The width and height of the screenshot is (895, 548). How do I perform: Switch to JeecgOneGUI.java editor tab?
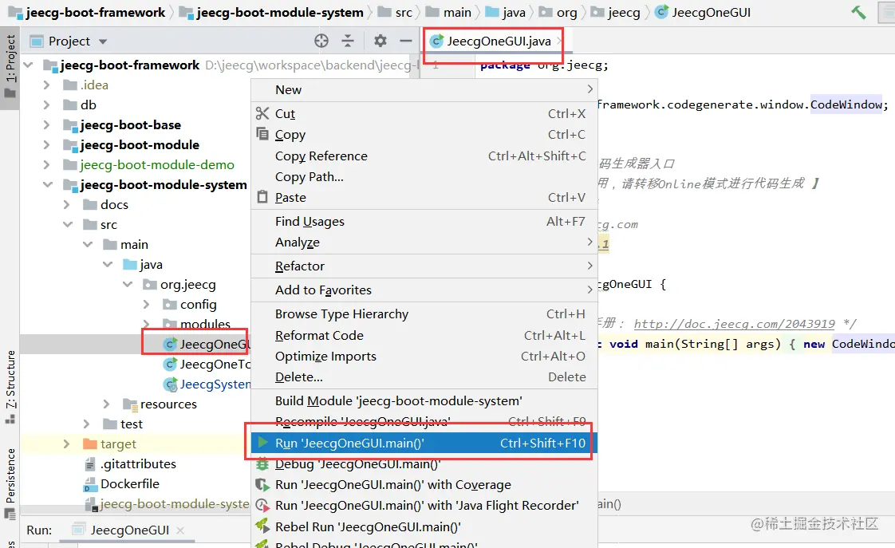pyautogui.click(x=495, y=41)
